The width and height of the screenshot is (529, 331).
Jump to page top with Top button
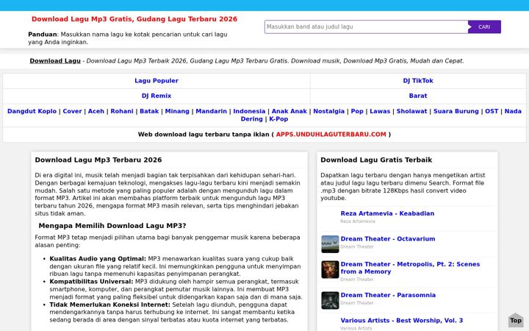click(516, 321)
